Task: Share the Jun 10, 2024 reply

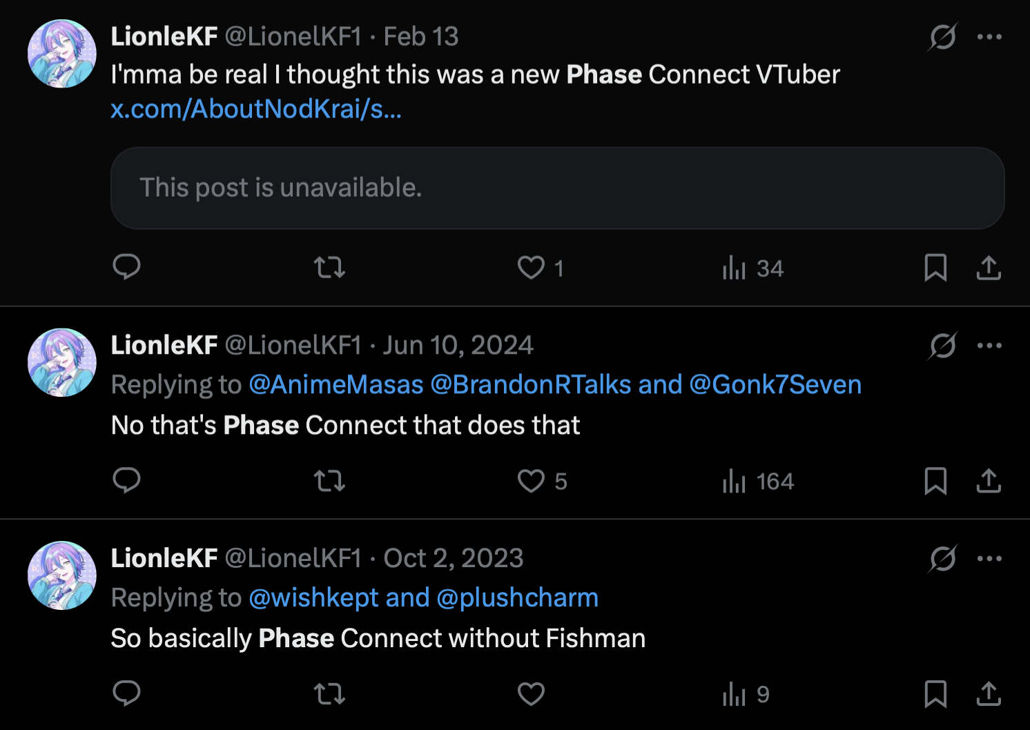Action: click(989, 480)
